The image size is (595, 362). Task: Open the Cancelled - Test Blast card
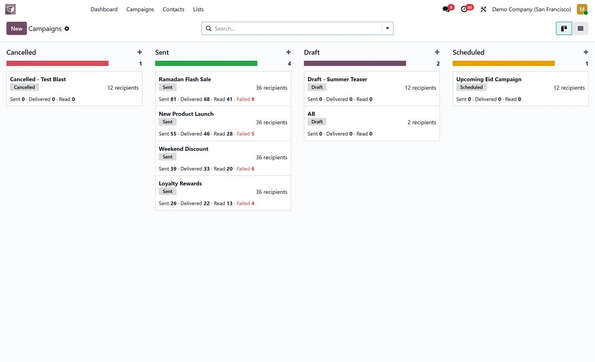[x=74, y=88]
